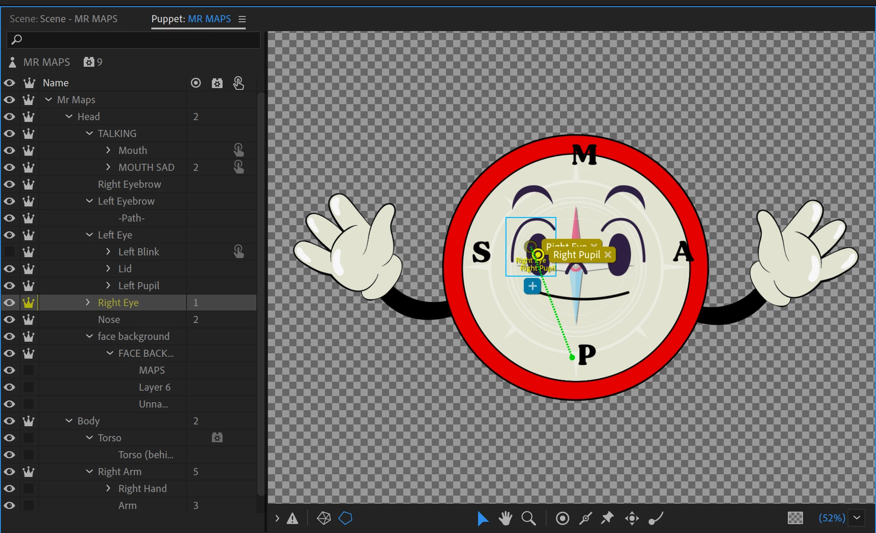The width and height of the screenshot is (876, 533).
Task: Click the blue plus button on the puppet
Action: 532,286
